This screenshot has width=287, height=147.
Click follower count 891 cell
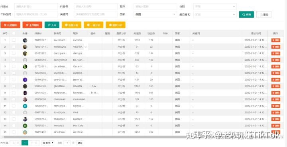point(151,93)
